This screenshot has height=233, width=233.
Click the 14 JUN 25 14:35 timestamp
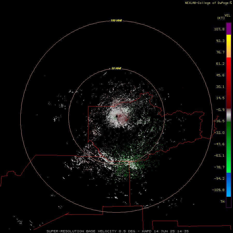point(171,231)
